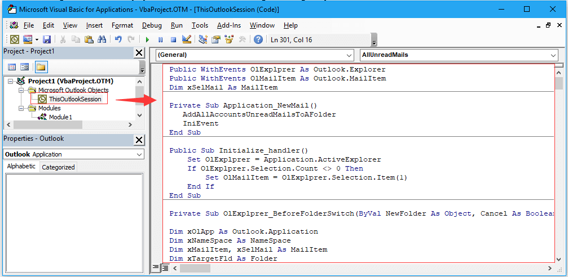Click the Copy icon in toolbar
This screenshot has height=277, width=568.
point(76,39)
